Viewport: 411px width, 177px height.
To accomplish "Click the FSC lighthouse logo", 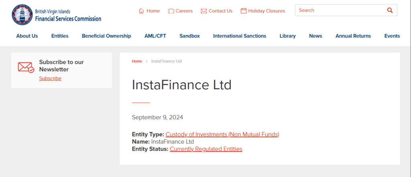I will pyautogui.click(x=22, y=15).
